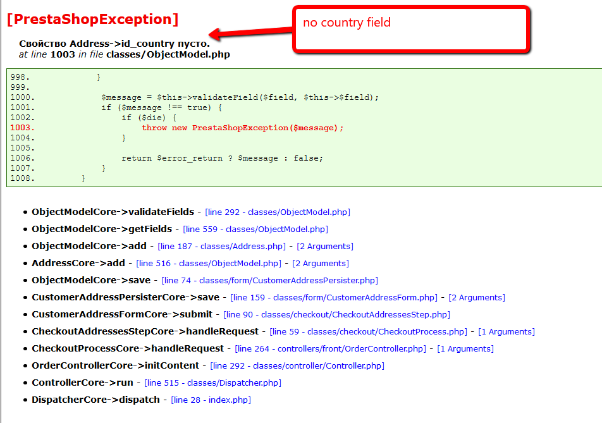Image resolution: width=602 pixels, height=423 pixels.
Task: Open link line 264 OrderController.php
Action: (x=330, y=349)
